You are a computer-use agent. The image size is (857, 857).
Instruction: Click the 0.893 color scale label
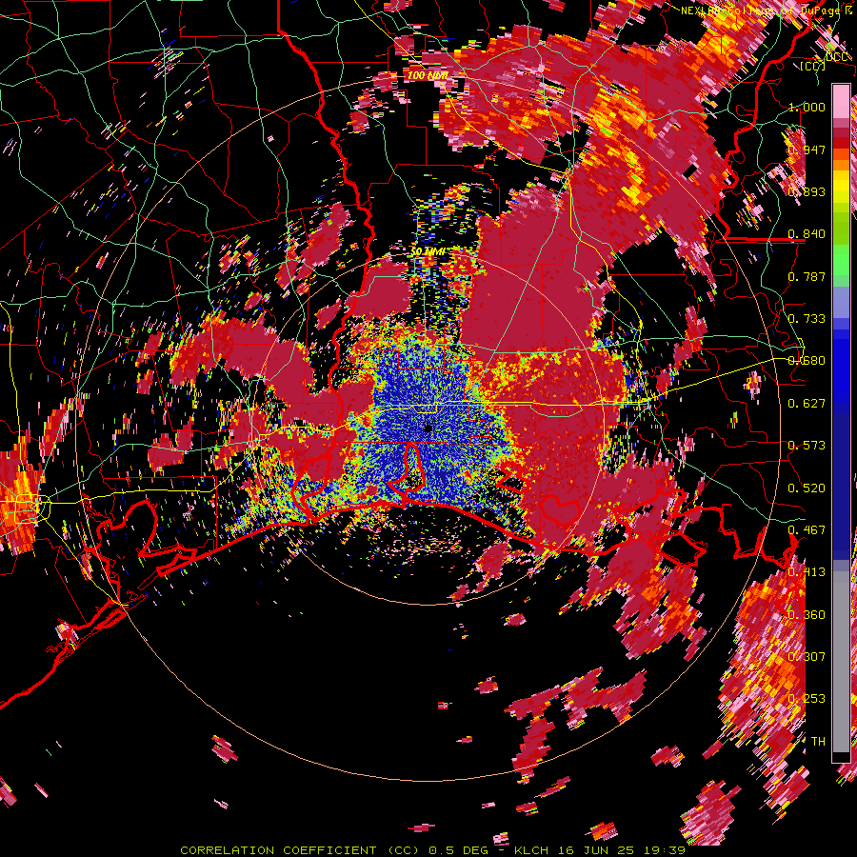807,191
